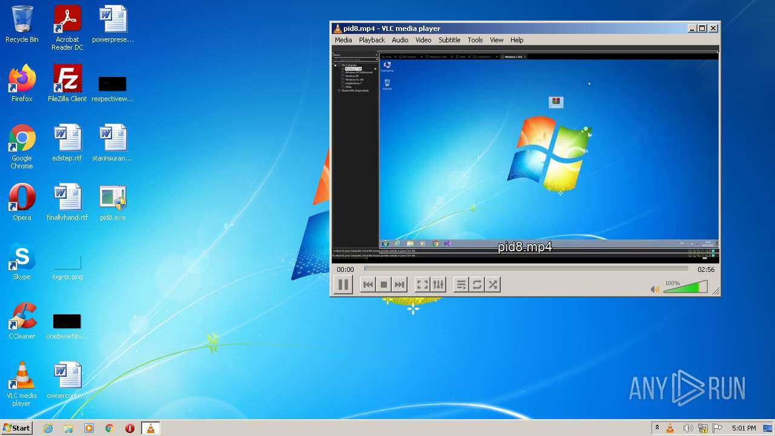Open the View menu
Screen dimensions: 775x436
point(496,40)
